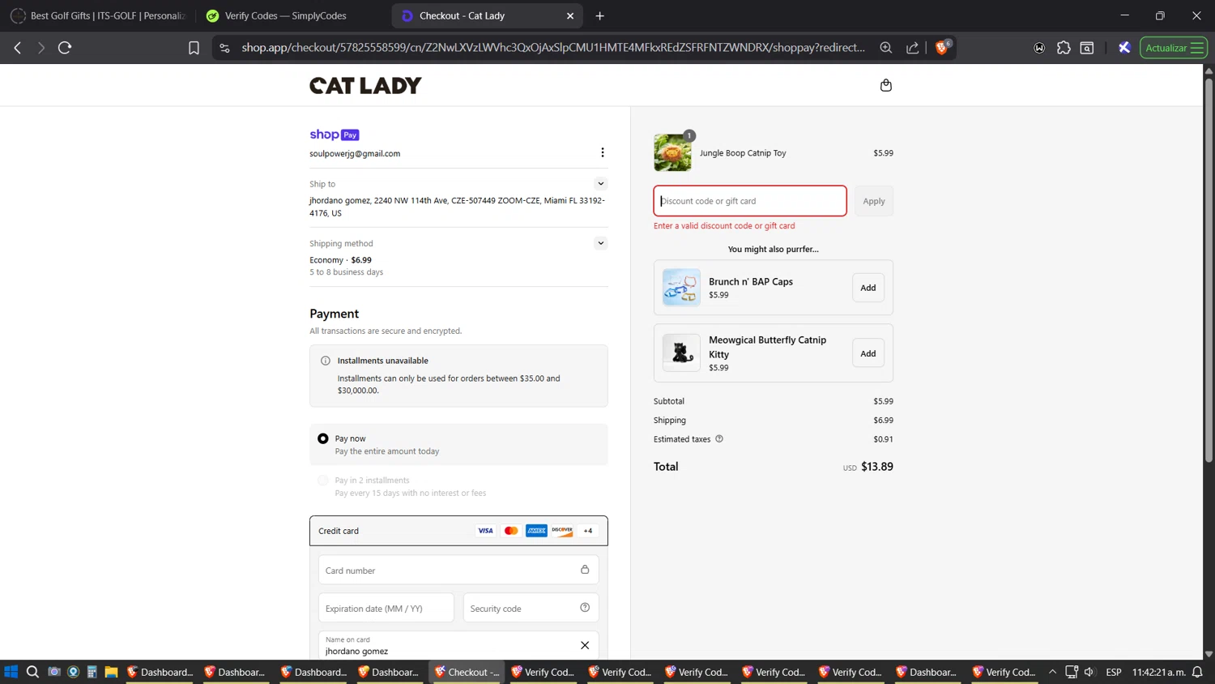Open taskbar clock showing 11:42:21 a.m.
This screenshot has height=684, width=1215.
coord(1159,672)
